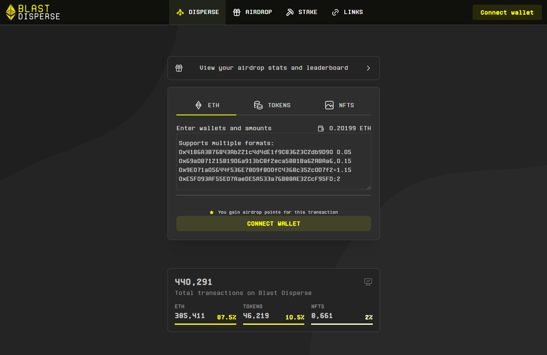547x355 pixels.
Task: Click the 2% NFTs percentage
Action: coord(368,317)
